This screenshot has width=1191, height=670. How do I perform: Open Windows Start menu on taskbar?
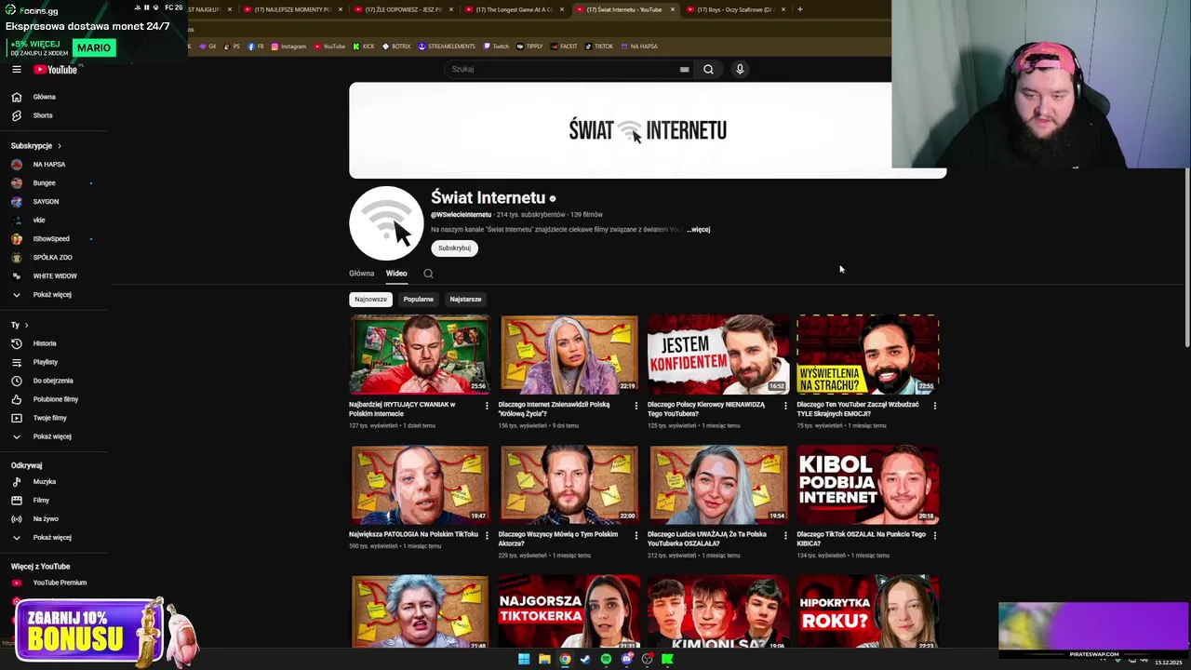pos(524,659)
